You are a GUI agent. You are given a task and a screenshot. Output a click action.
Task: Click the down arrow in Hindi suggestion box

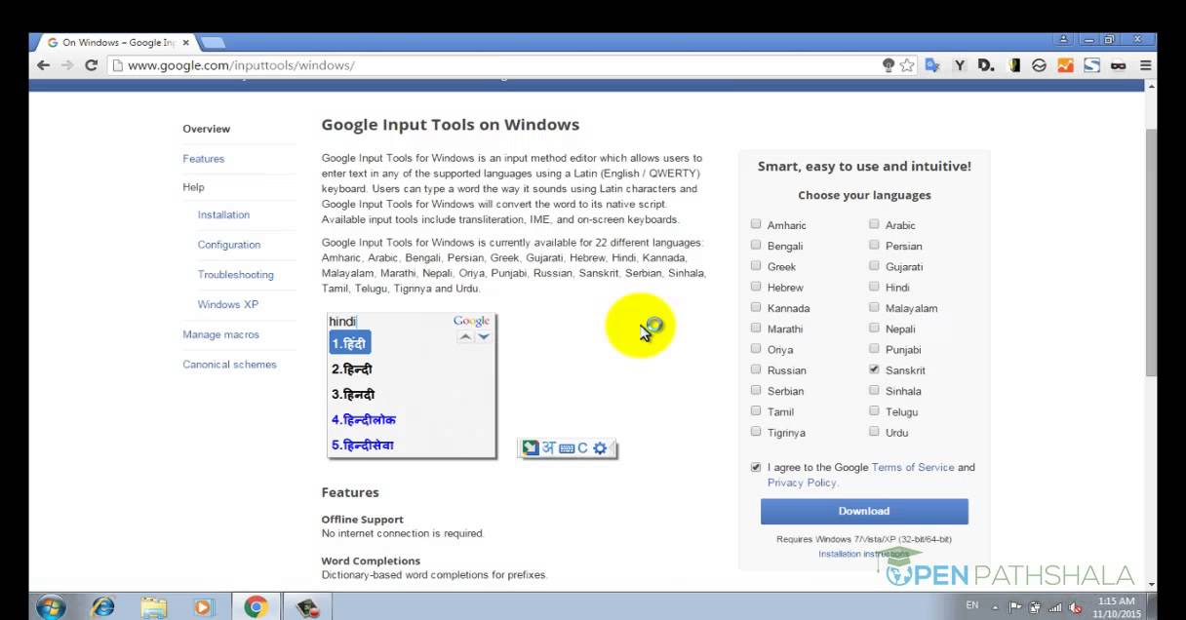click(483, 336)
